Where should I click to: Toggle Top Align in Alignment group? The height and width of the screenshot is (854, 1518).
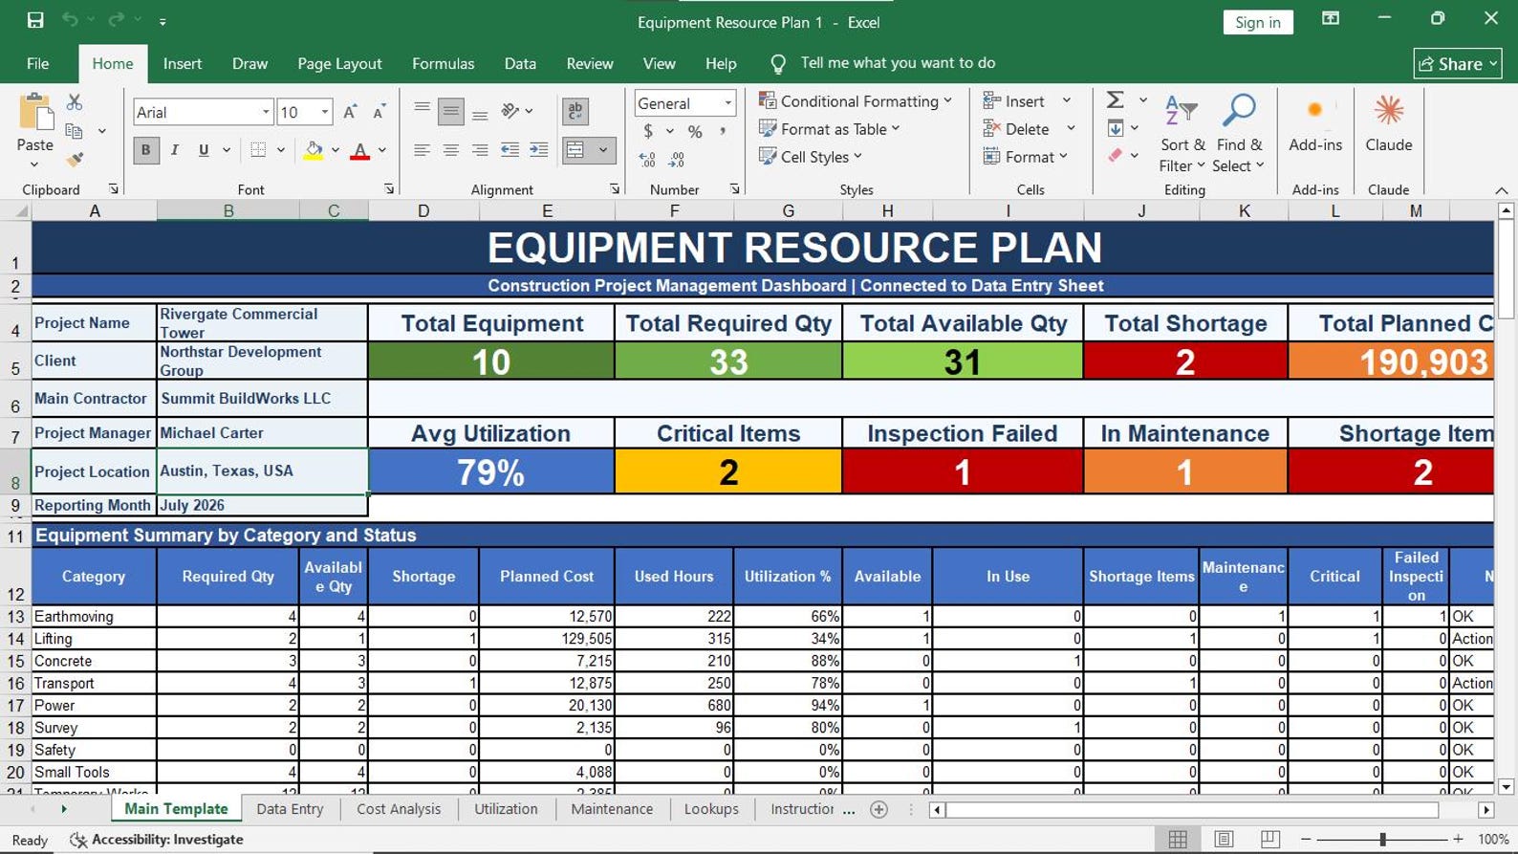coord(422,111)
